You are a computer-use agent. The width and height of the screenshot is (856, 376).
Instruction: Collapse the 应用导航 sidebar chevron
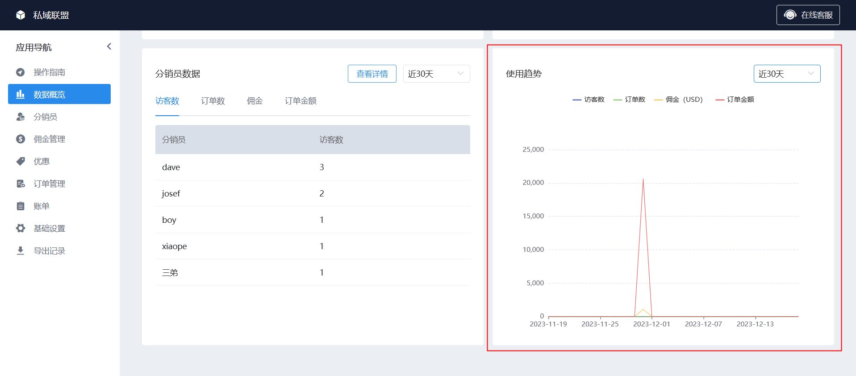(x=109, y=46)
